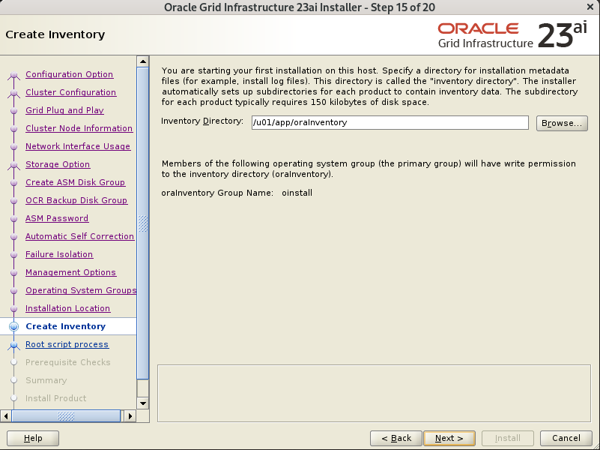Screen dimensions: 600x450
Task: Click the step list scroll-right arrow
Action: (130, 416)
